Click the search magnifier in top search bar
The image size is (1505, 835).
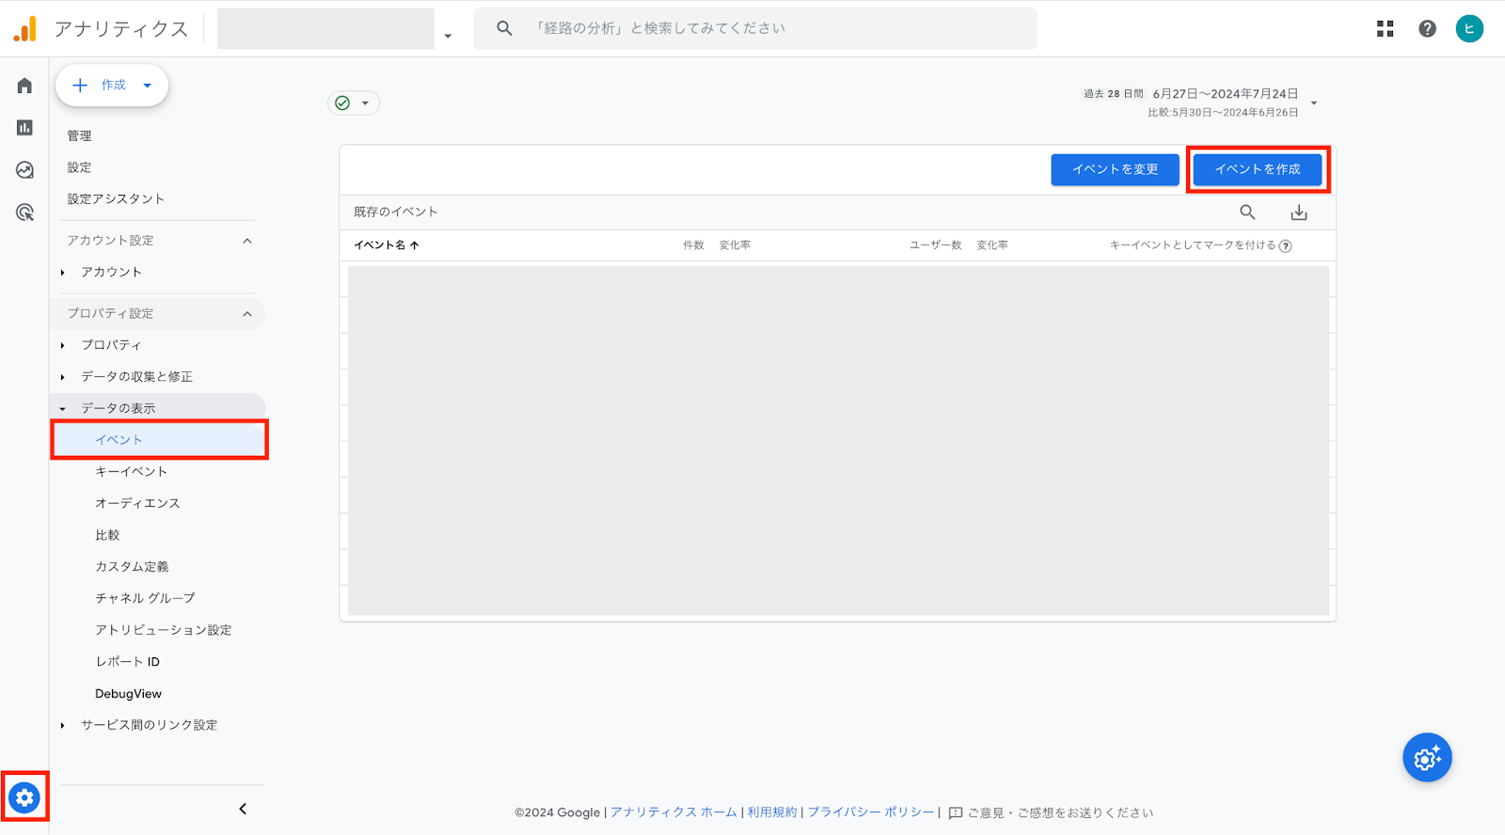click(504, 28)
